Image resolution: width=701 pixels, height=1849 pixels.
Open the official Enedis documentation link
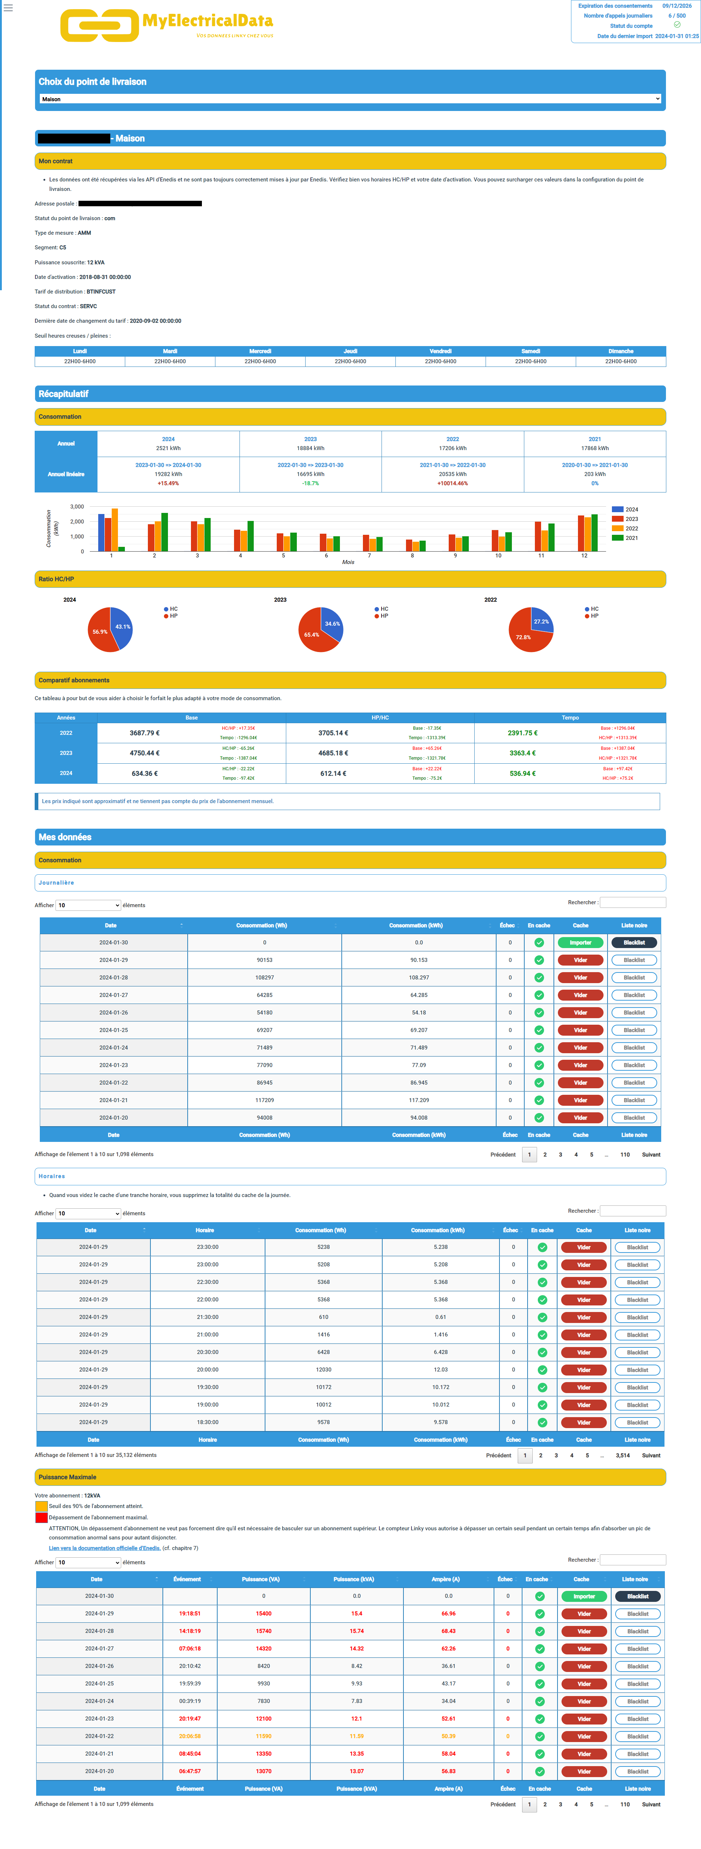pyautogui.click(x=105, y=1548)
